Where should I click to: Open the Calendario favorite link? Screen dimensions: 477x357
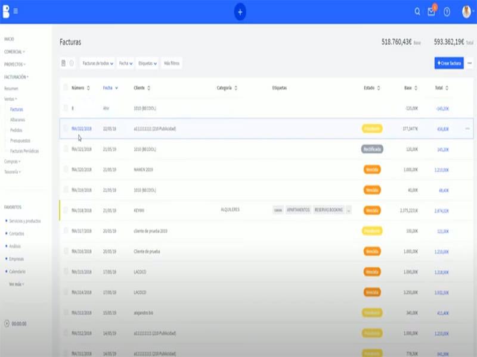tap(17, 272)
